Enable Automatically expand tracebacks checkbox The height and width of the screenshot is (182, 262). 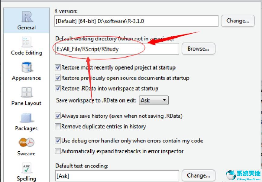point(58,151)
